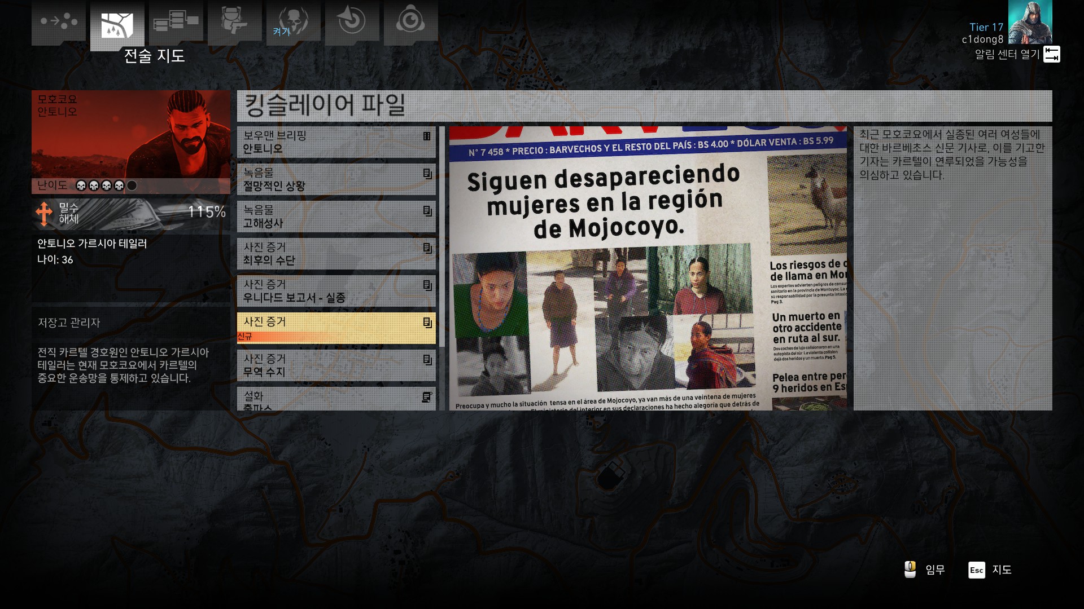The width and height of the screenshot is (1084, 609).
Task: Open the compass arrow objectives tab
Action: 352,21
